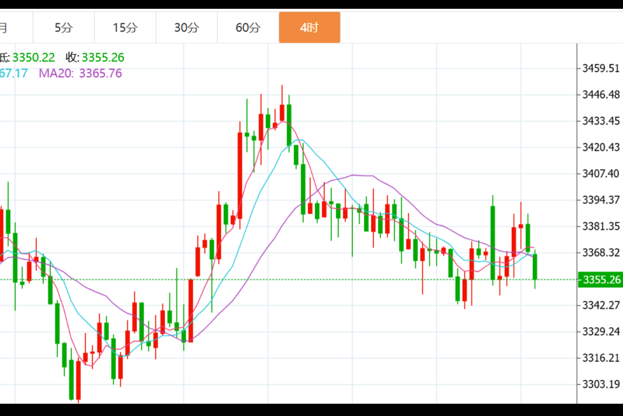Click the closing price value 3355.26

tap(103, 57)
